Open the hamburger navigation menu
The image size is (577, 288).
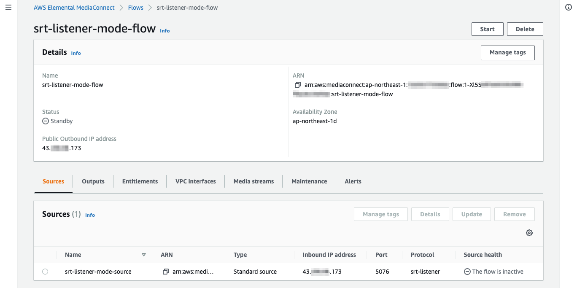point(8,8)
